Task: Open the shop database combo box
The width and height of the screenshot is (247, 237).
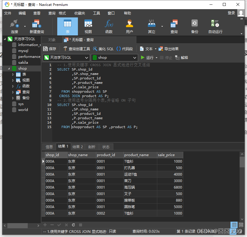Action: tap(114, 58)
